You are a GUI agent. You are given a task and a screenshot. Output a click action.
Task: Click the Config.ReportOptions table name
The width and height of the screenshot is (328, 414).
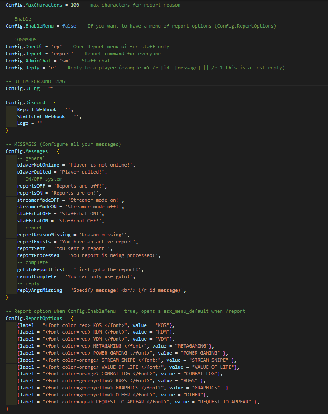pyautogui.click(x=34, y=319)
